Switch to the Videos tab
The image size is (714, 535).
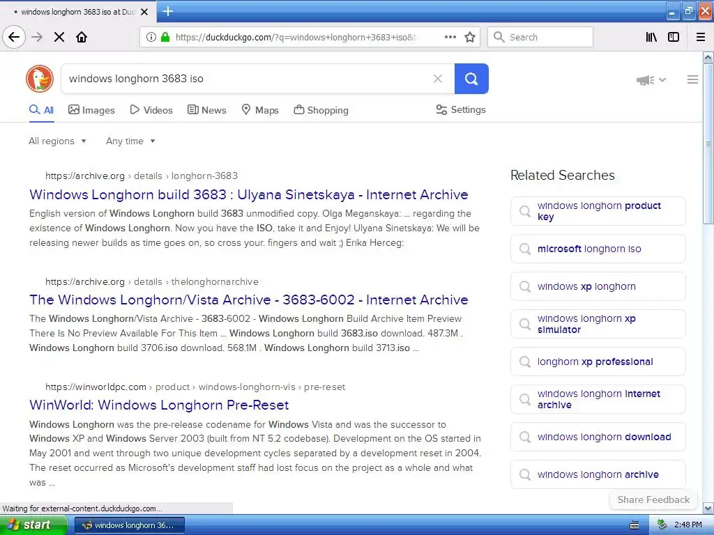click(x=151, y=110)
